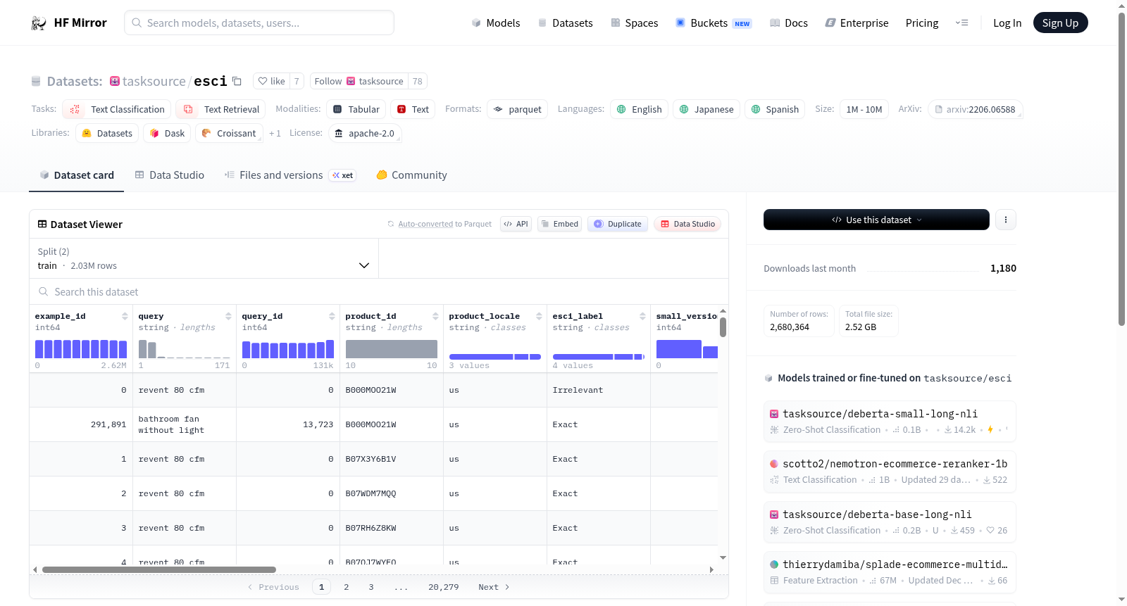Expand the Split train dropdown
This screenshot has height=606, width=1127.
pos(204,258)
